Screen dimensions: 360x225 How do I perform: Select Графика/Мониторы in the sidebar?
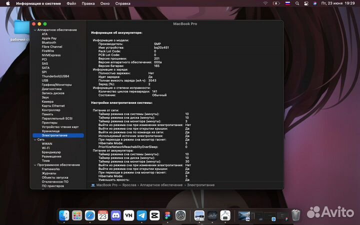(56, 84)
